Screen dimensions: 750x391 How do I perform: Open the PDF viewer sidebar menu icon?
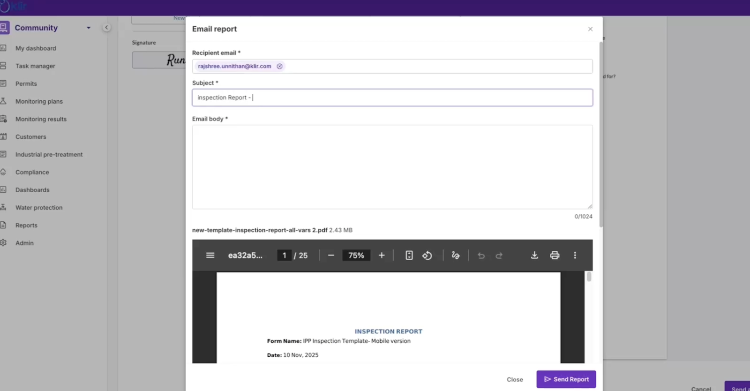(210, 256)
